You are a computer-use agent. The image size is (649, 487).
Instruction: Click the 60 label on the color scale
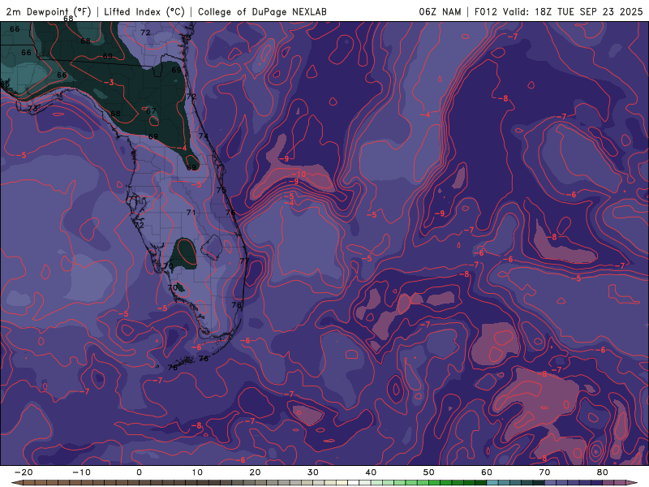pos(487,472)
